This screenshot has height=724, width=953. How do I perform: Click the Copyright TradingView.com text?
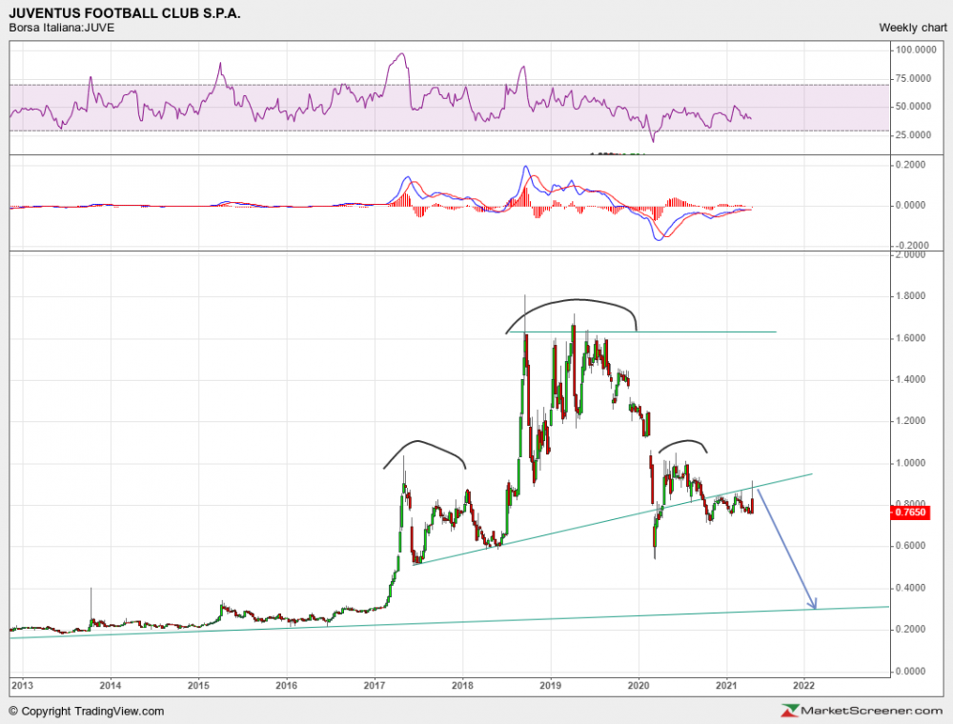[x=87, y=712]
